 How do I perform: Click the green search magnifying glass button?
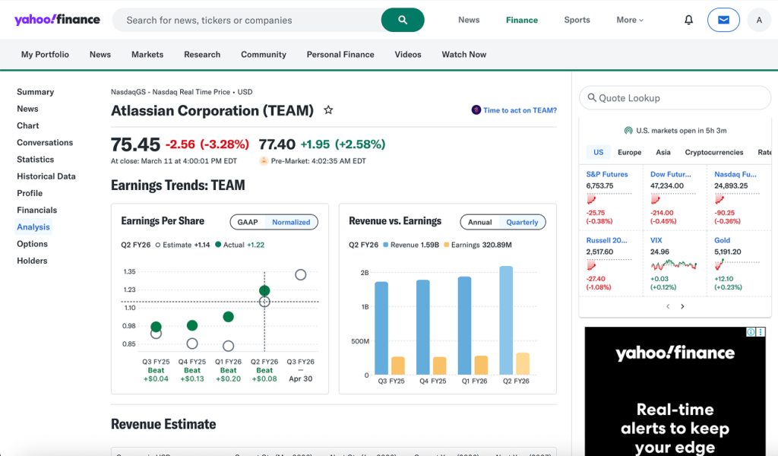tap(403, 20)
